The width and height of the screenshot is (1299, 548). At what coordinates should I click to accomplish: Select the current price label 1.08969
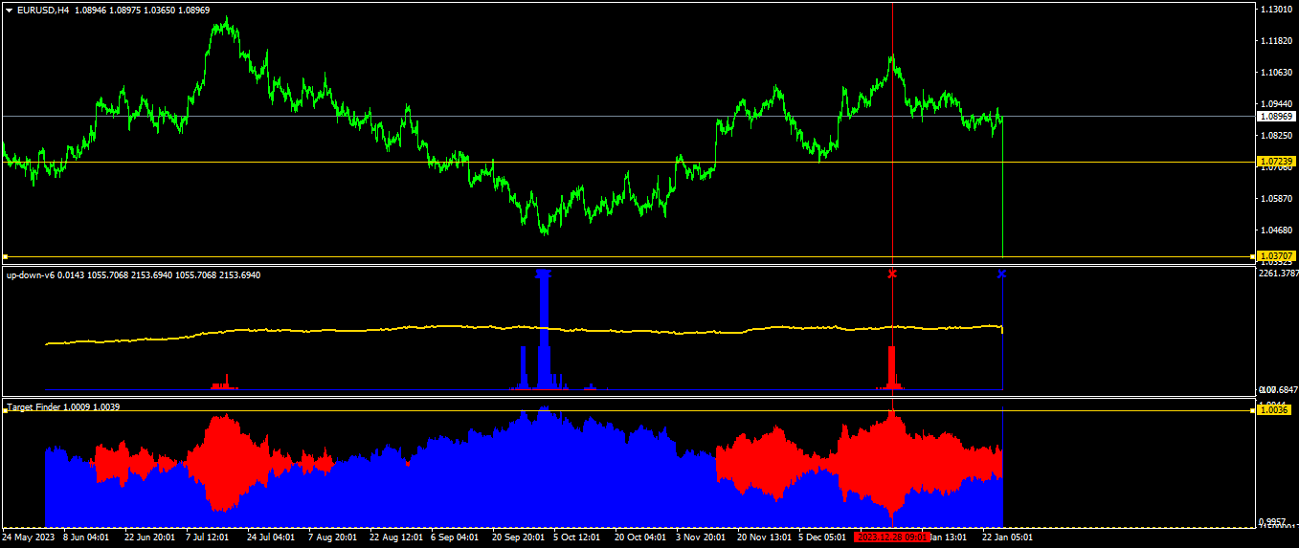coord(1277,116)
